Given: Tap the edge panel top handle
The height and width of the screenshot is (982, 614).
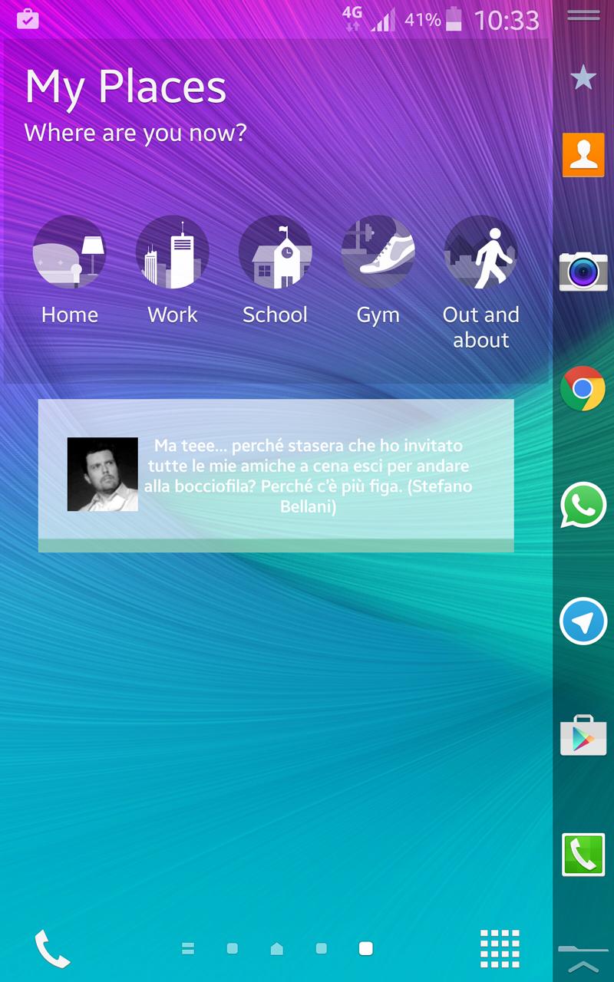Looking at the screenshot, I should point(583,15).
